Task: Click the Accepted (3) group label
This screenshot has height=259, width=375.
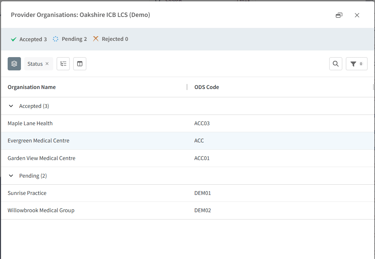Action: pyautogui.click(x=34, y=106)
